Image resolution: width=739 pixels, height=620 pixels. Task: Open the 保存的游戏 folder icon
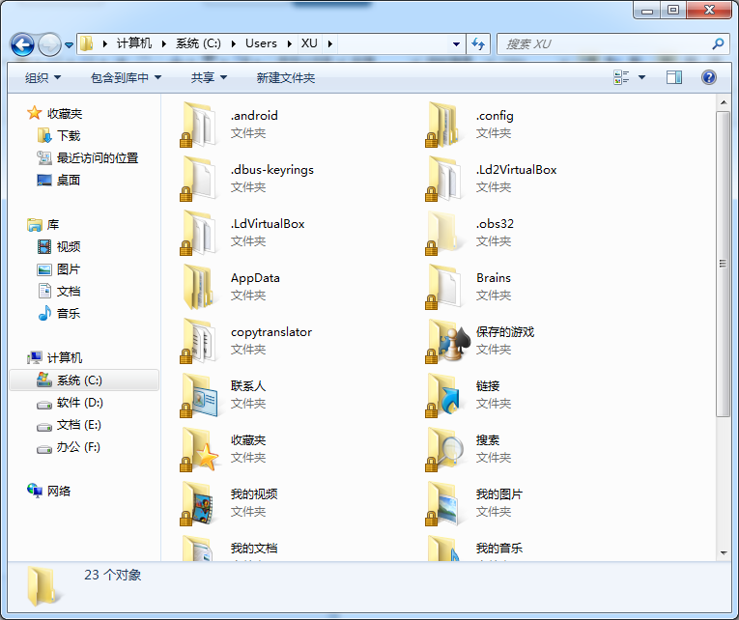(x=447, y=340)
